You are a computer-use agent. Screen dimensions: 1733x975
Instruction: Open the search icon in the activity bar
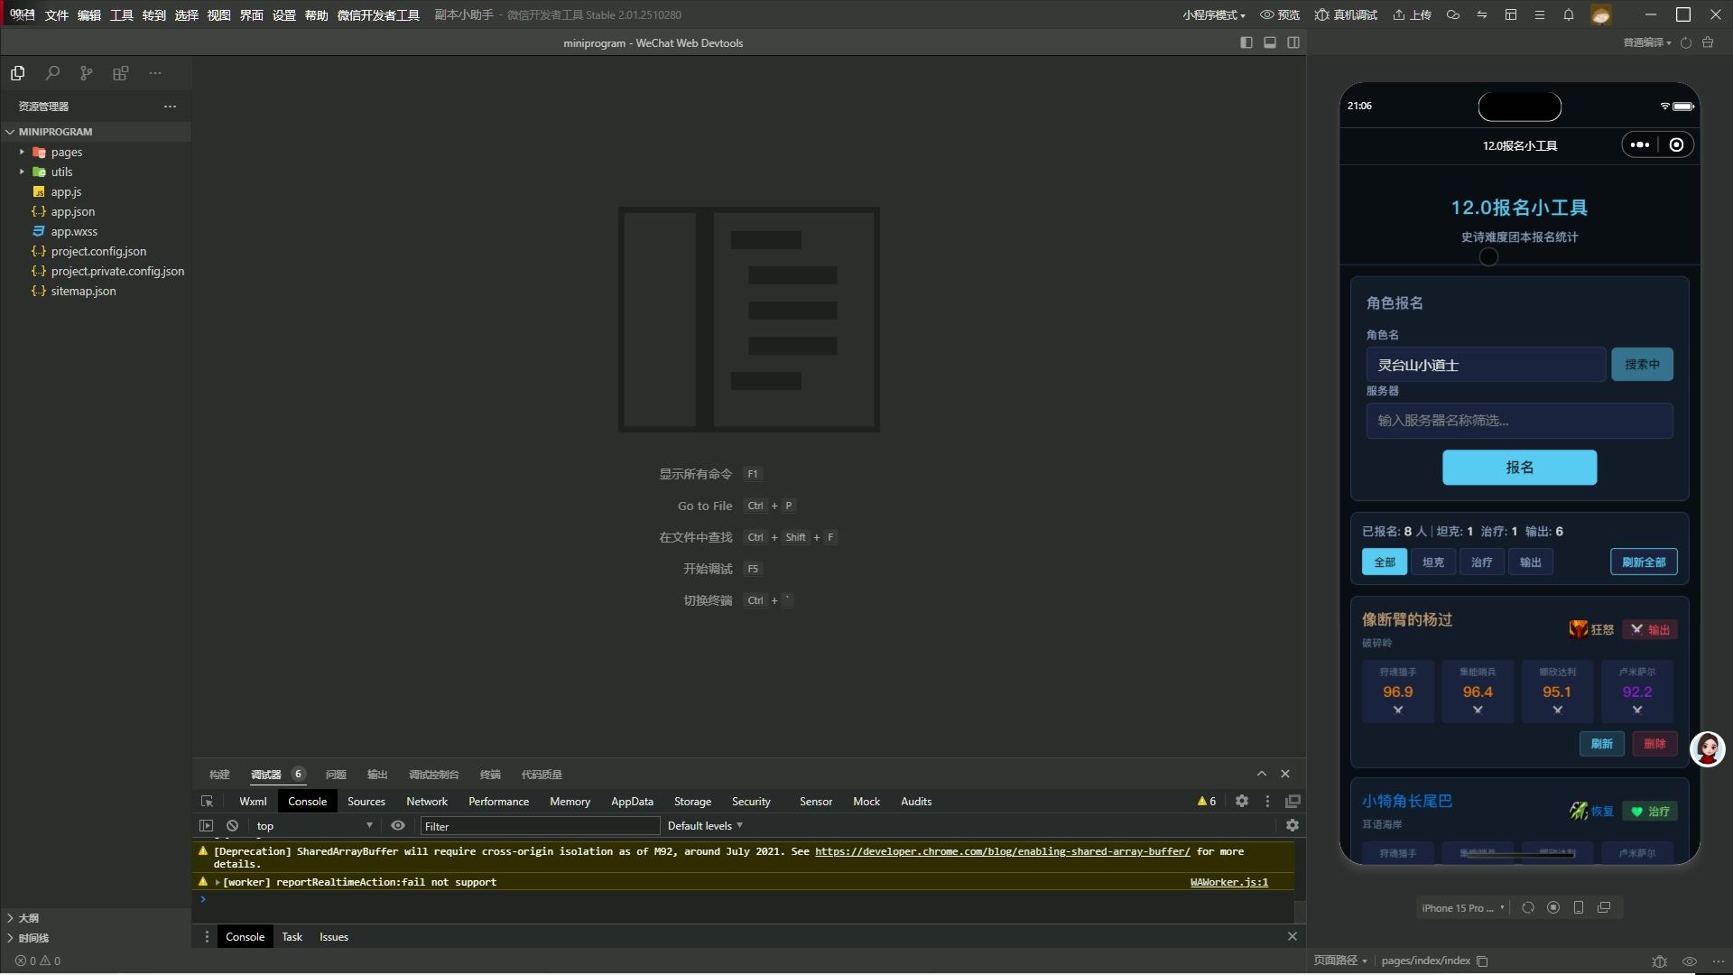[52, 73]
